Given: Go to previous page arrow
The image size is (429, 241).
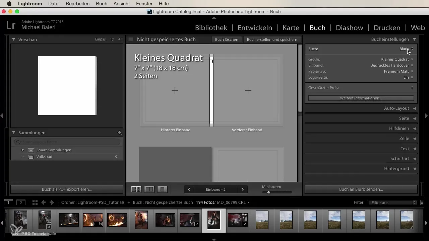Looking at the screenshot, I should click(189, 189).
